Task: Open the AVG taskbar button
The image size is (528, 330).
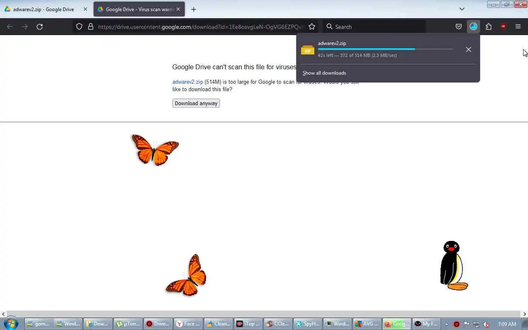Action: point(368,324)
